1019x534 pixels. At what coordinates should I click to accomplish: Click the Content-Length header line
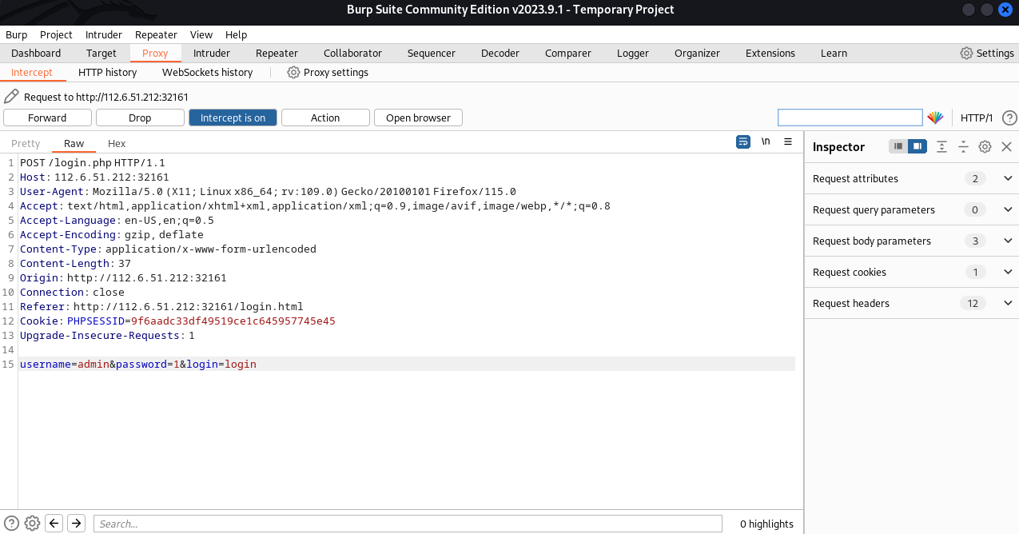pos(75,263)
